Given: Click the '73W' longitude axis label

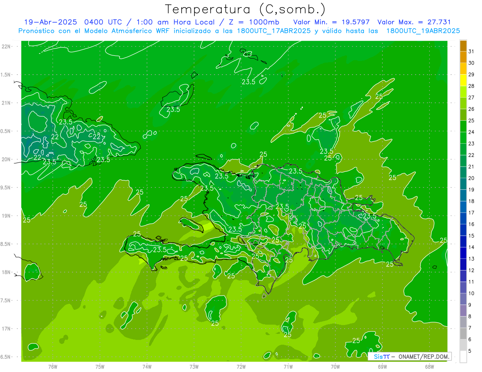Looking at the screenshot, I should (194, 366).
